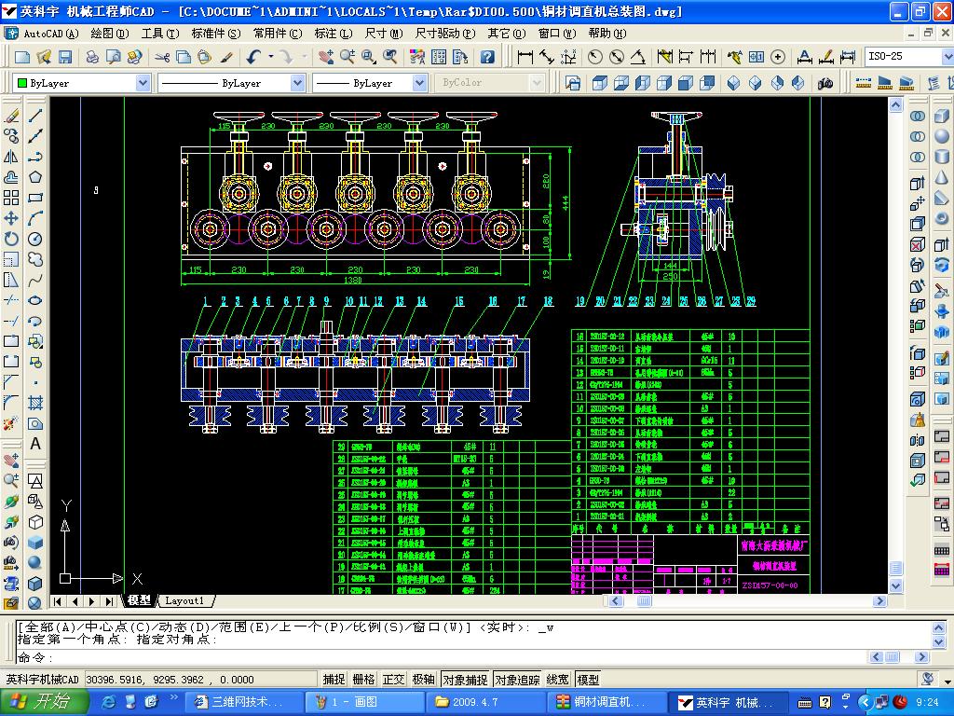Click the Windows 开始 Start button

(x=45, y=702)
